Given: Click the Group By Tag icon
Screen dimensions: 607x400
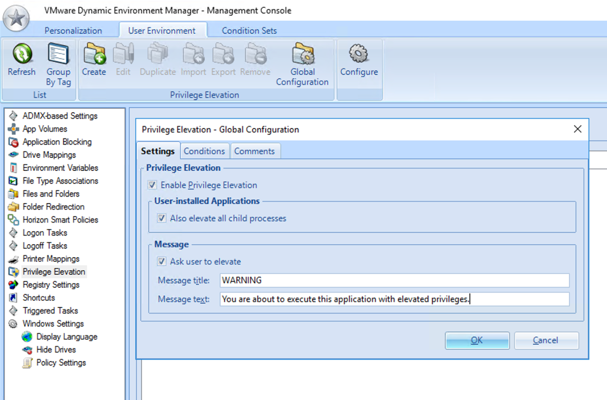Looking at the screenshot, I should [58, 55].
